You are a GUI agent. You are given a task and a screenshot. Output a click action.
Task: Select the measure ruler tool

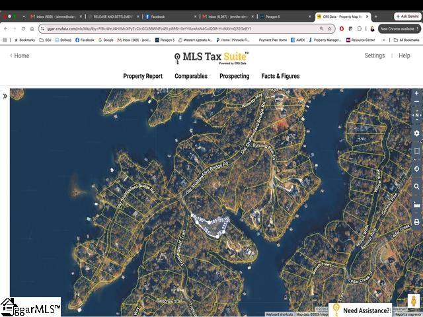[417, 205]
